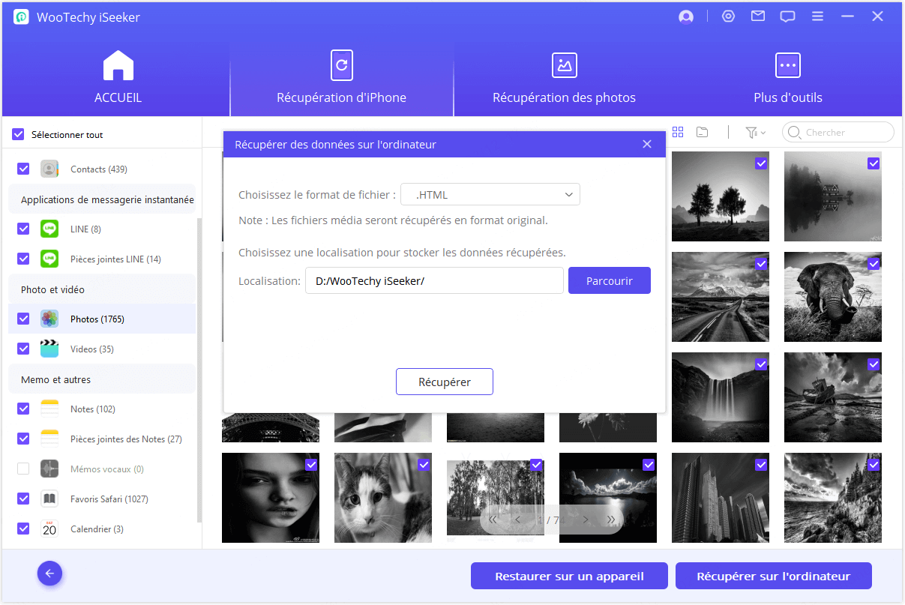Enable the Mémos vocaux checkbox
This screenshot has width=905, height=605.
[x=23, y=469]
